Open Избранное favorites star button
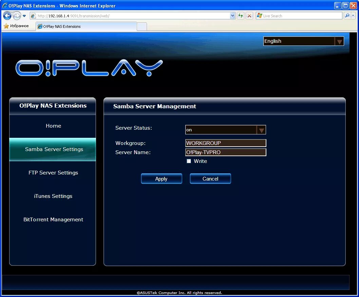Screen dimensions: 359x297 coord(16,26)
